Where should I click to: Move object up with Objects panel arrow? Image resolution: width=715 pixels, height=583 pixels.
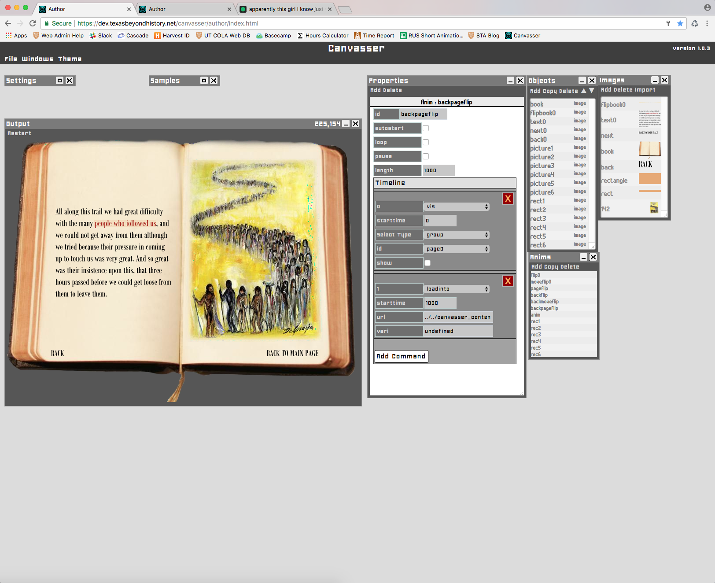[584, 91]
